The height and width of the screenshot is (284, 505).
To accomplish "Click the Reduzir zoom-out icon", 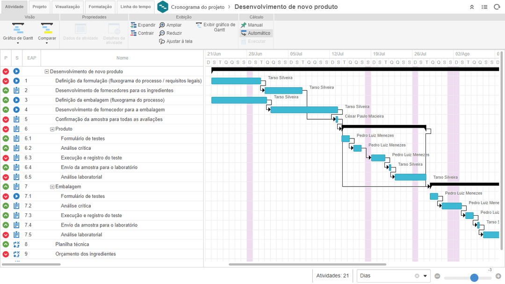I will [x=162, y=33].
